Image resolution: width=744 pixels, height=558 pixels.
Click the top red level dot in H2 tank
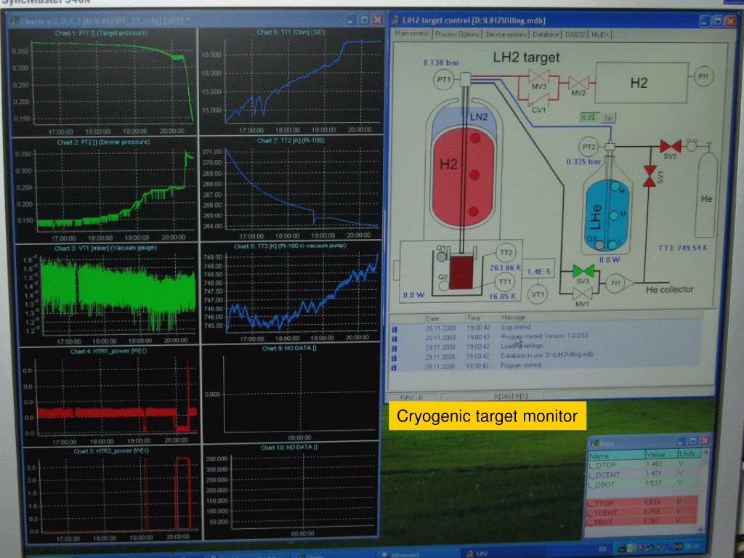[x=475, y=139]
